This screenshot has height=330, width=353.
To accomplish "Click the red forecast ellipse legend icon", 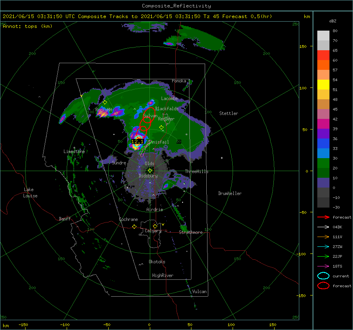I will pos(323,286).
